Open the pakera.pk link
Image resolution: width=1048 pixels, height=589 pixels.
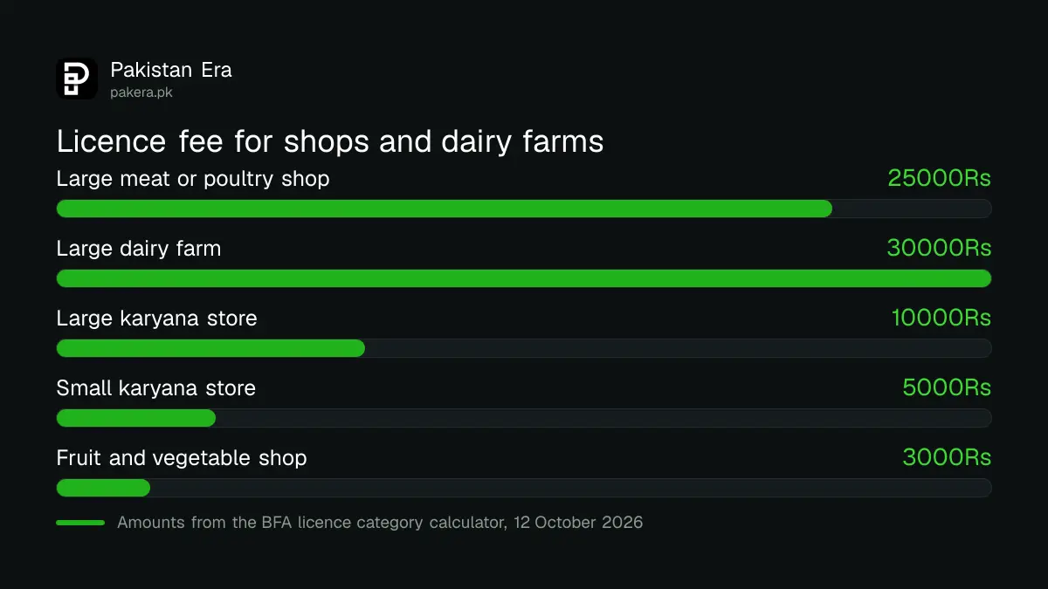point(141,92)
